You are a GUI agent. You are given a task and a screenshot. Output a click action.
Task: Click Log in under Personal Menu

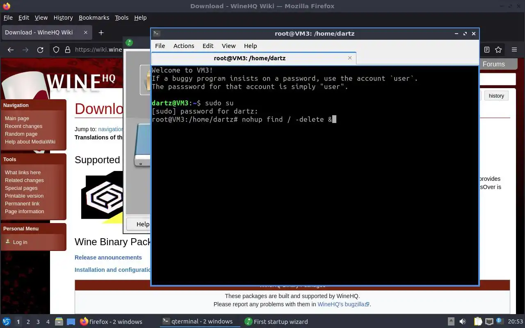[x=20, y=242]
